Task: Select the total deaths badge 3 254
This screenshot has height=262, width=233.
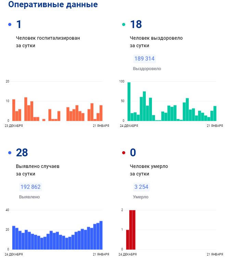Action: click(x=141, y=187)
